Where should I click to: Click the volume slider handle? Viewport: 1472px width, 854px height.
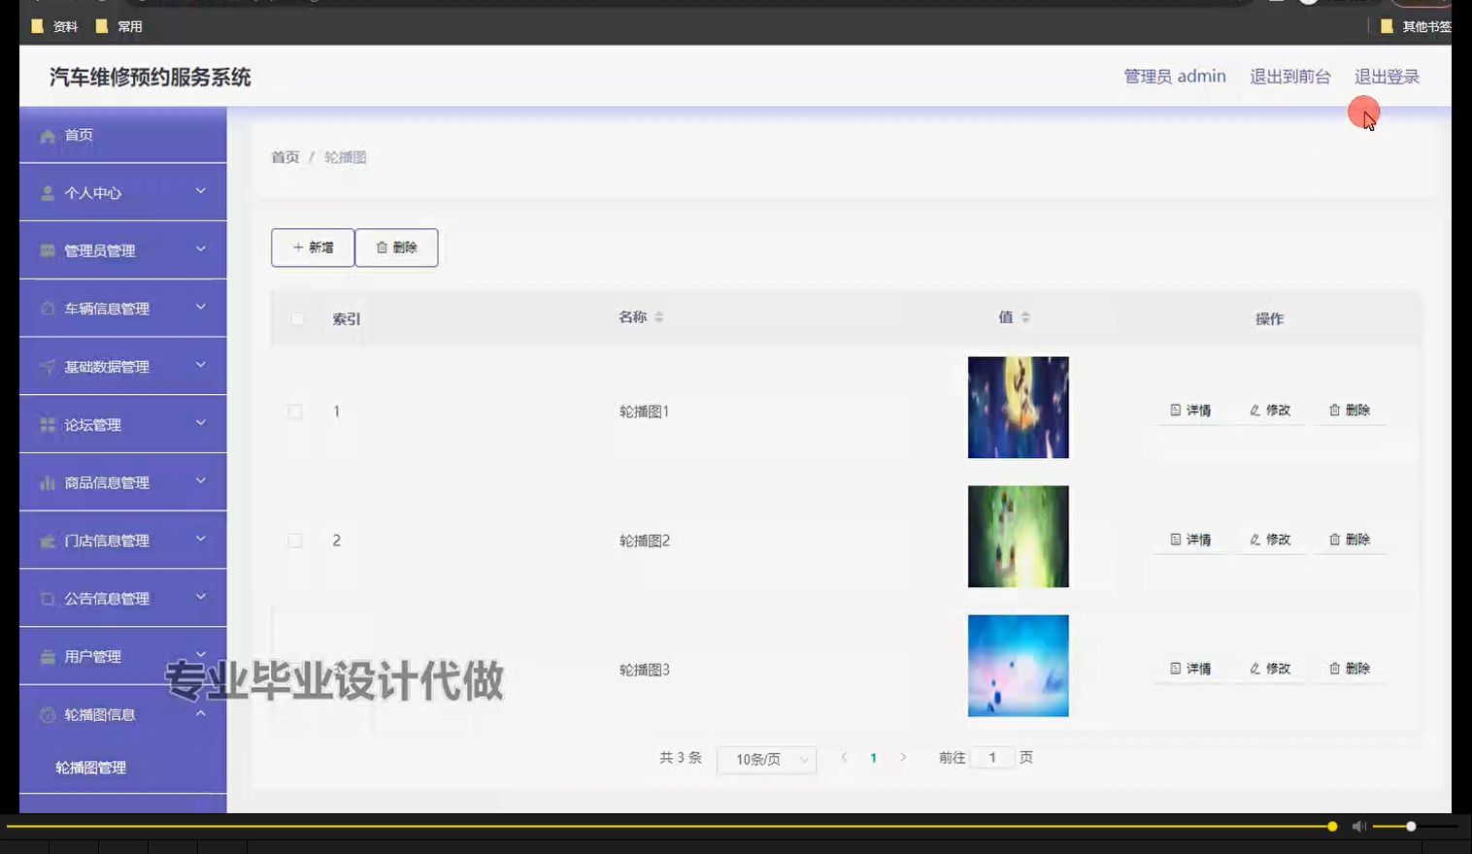coord(1411,826)
